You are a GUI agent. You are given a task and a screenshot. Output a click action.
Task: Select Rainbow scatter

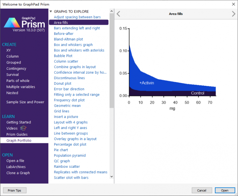coord(67,166)
